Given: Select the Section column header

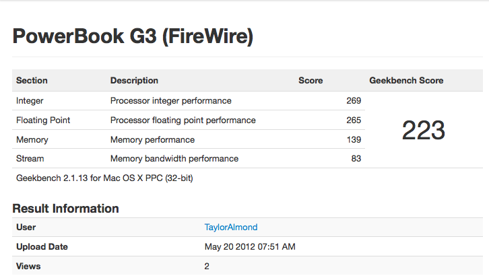Looking at the screenshot, I should click(x=32, y=81).
